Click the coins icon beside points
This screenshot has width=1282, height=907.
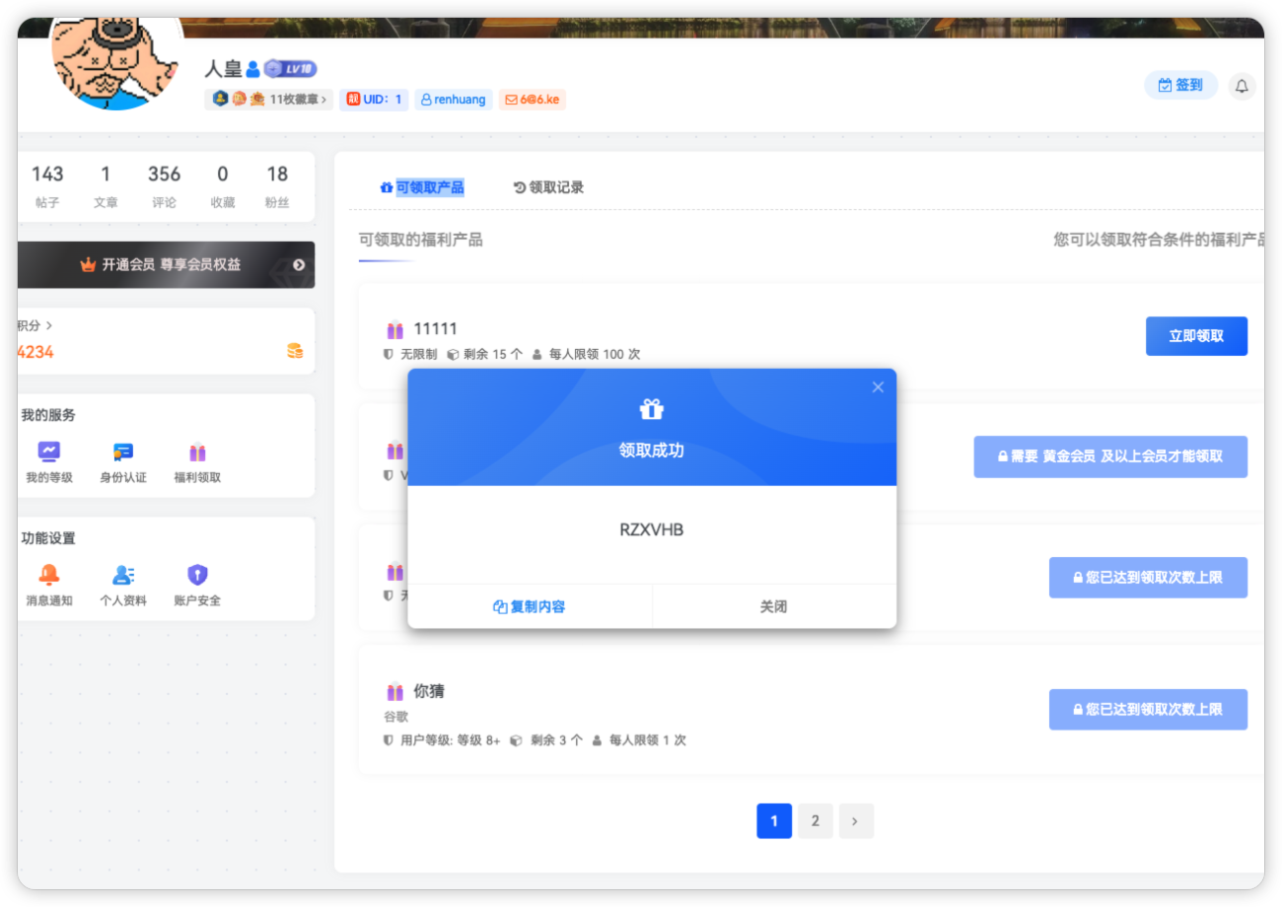pyautogui.click(x=295, y=351)
